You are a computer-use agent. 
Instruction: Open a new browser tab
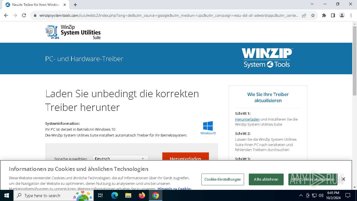[x=75, y=5]
